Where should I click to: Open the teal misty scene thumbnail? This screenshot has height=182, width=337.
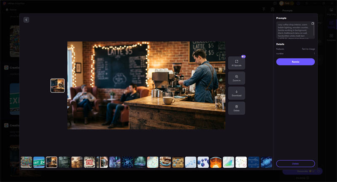(x=140, y=162)
